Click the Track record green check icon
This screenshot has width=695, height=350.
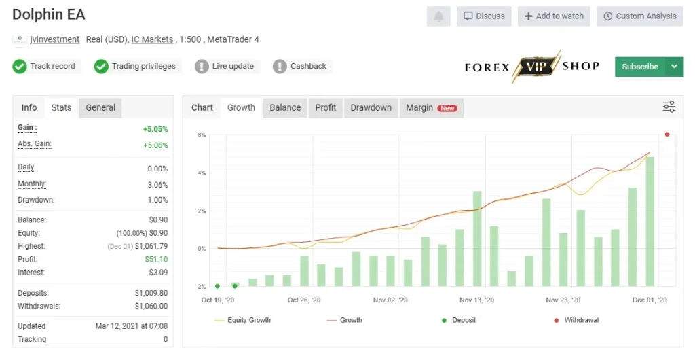19,67
